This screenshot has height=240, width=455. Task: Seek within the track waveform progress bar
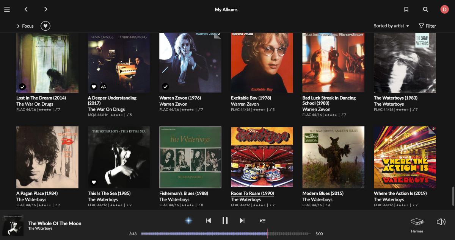pyautogui.click(x=226, y=234)
